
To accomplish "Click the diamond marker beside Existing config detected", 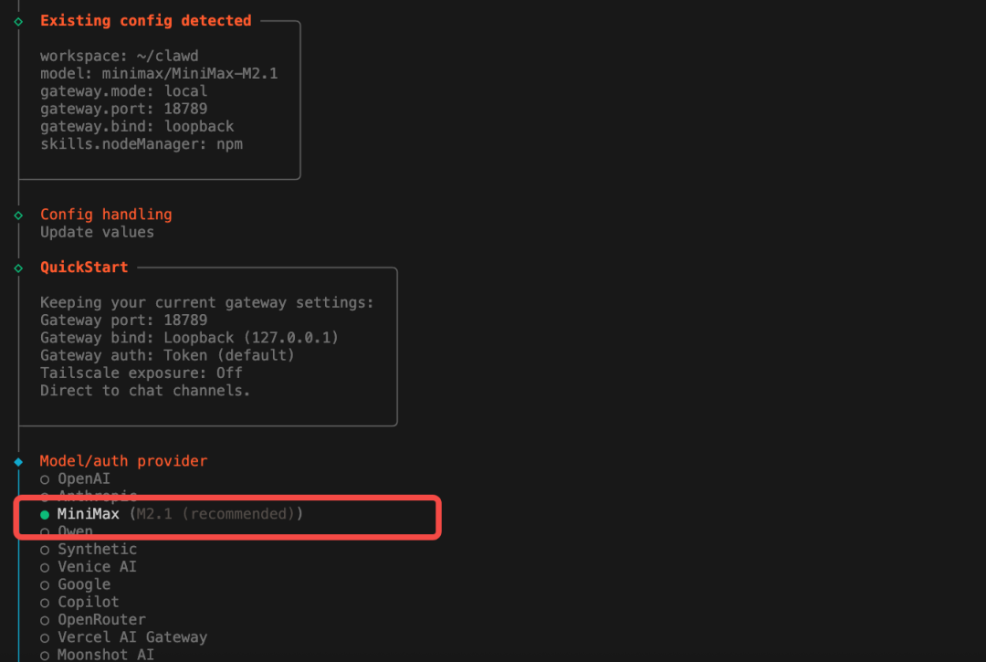I will pyautogui.click(x=18, y=21).
